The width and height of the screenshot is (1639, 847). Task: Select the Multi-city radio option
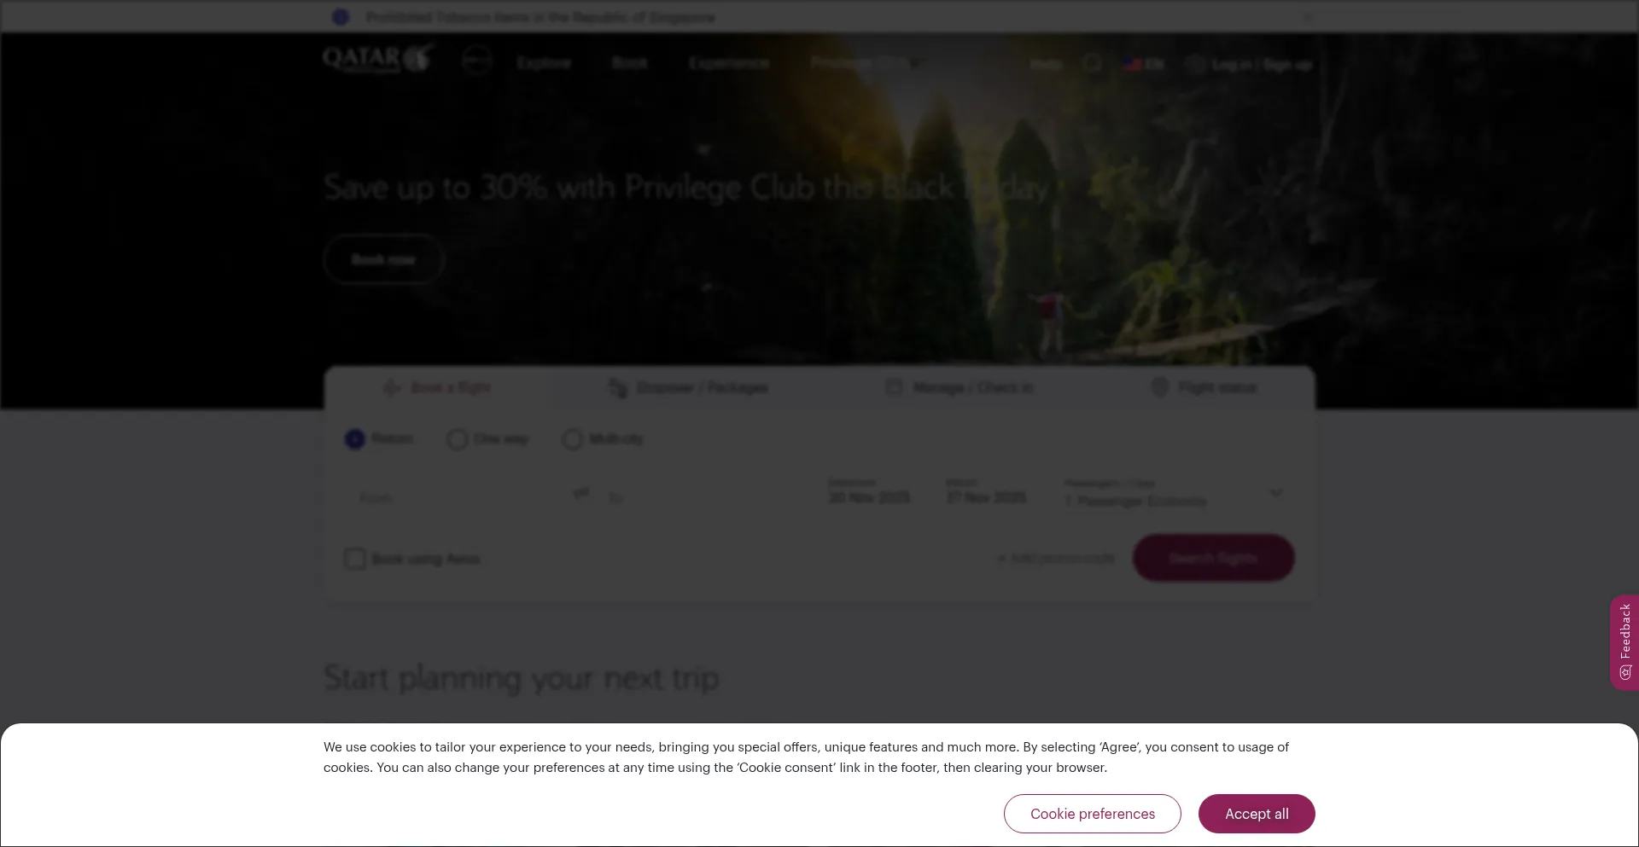(x=572, y=439)
